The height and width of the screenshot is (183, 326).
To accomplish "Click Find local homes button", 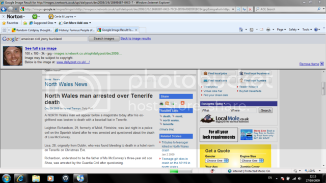I will [x=254, y=80].
